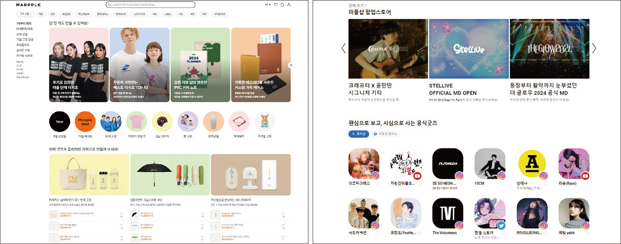
Task: Open the 안테나 yellow A shop icon
Action: (532, 164)
